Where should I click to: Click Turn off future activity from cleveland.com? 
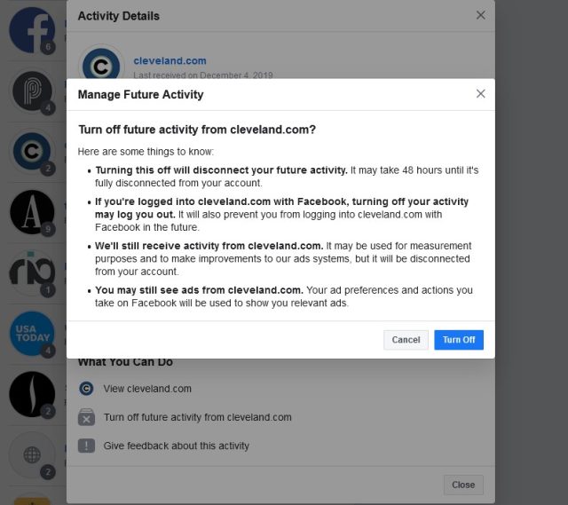click(197, 417)
